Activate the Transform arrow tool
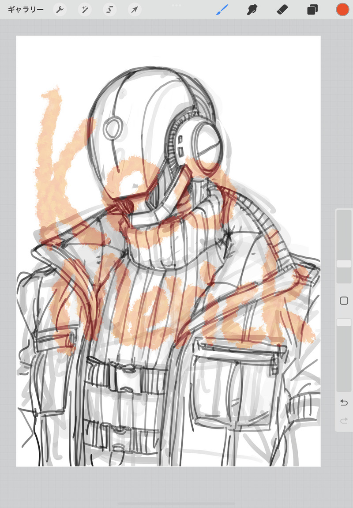The width and height of the screenshot is (353, 508). (x=135, y=10)
